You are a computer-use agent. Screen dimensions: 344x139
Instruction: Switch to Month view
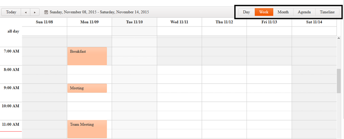(283, 12)
